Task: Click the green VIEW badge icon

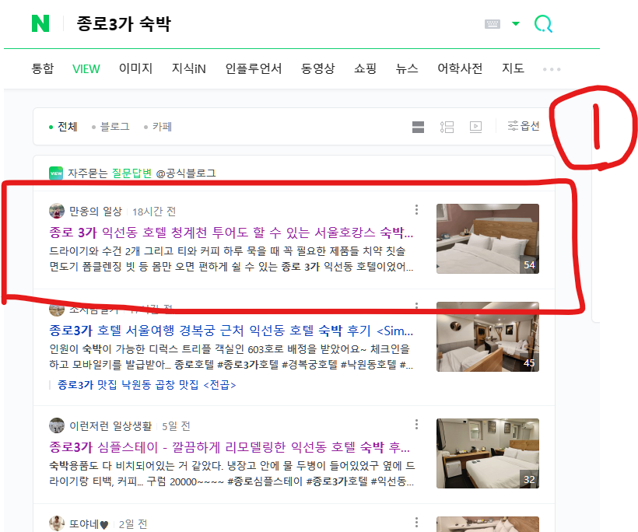Action: click(x=56, y=173)
